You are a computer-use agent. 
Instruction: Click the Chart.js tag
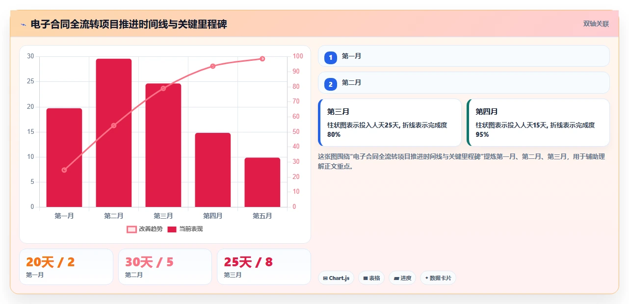pyautogui.click(x=336, y=278)
